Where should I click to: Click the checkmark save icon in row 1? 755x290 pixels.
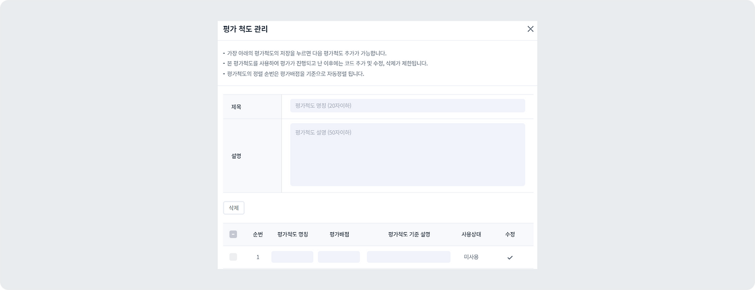[510, 258]
